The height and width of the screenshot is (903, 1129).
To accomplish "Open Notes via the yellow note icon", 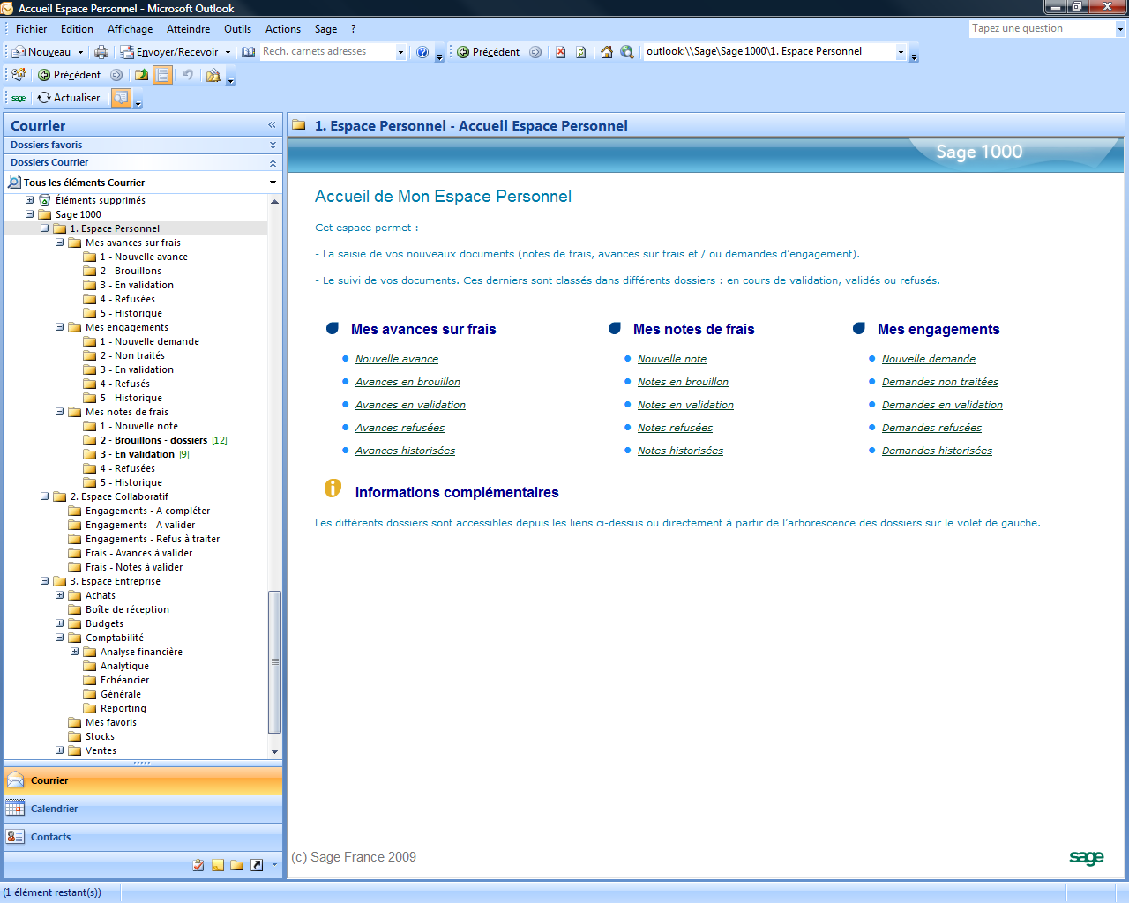I will click(218, 865).
